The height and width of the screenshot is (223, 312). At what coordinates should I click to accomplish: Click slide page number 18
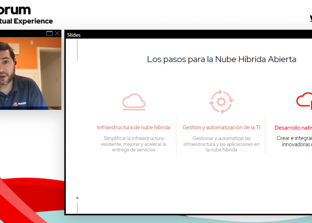click(x=77, y=198)
